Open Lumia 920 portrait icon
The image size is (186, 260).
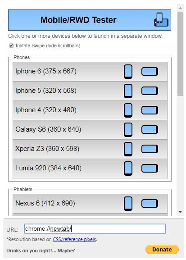pyautogui.click(x=128, y=169)
